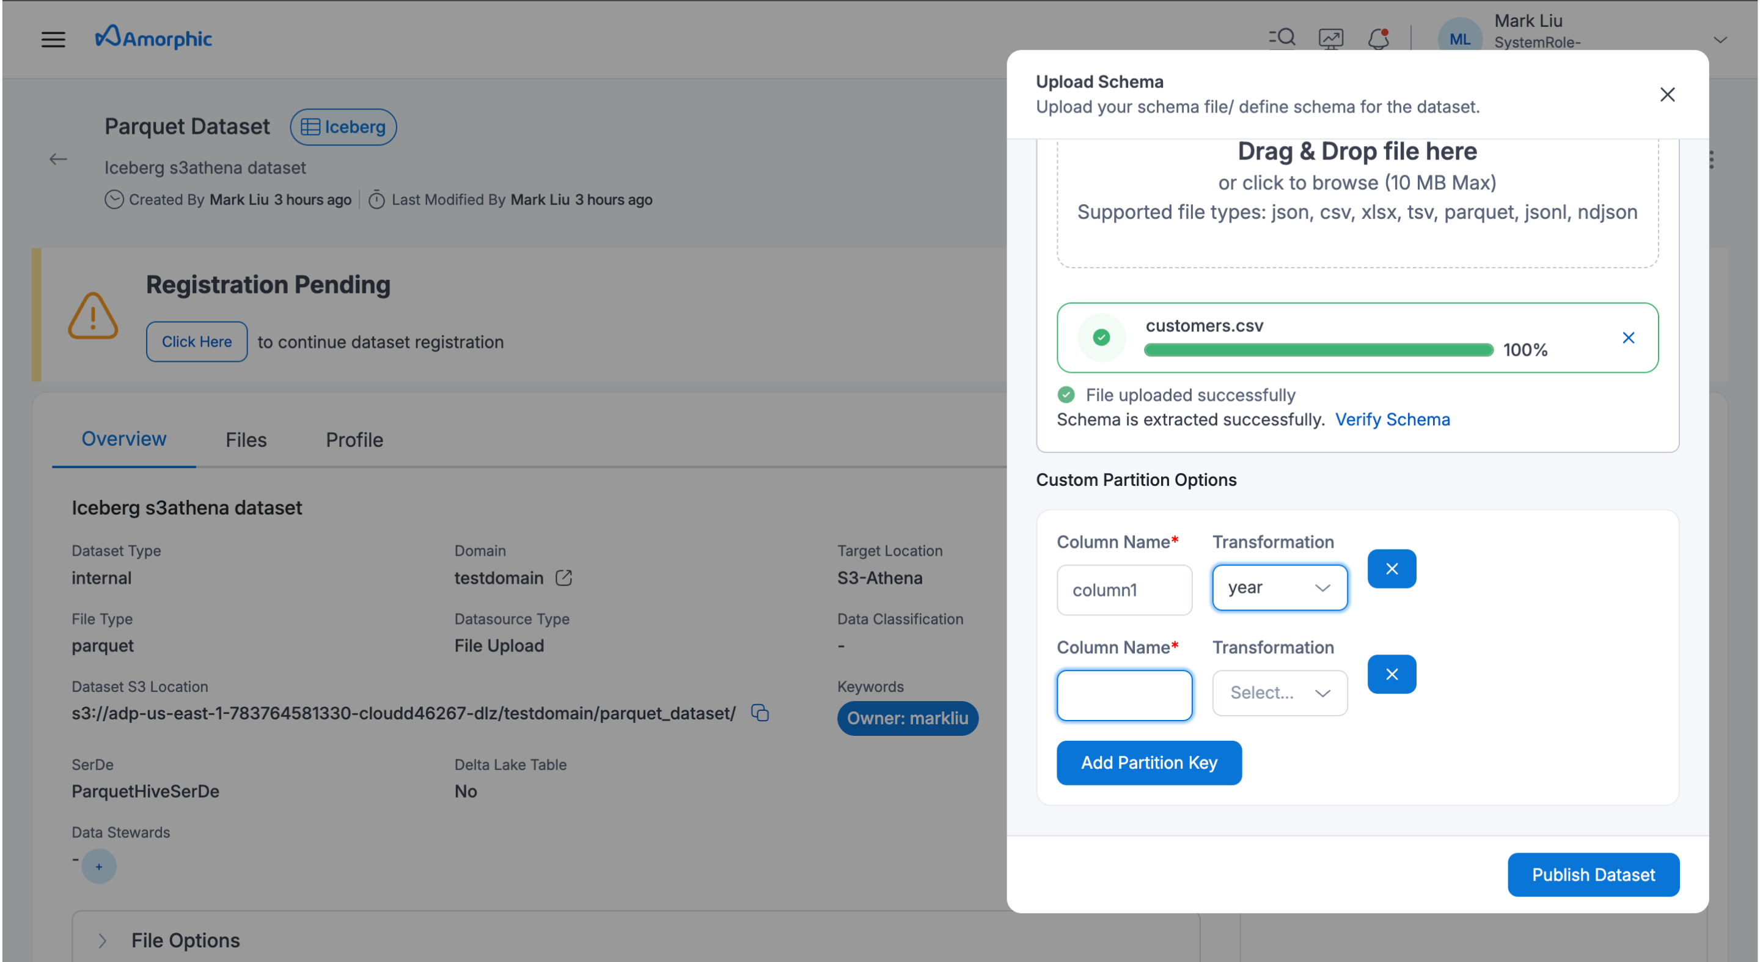Switch to the Profile tab
1760x962 pixels.
tap(354, 439)
